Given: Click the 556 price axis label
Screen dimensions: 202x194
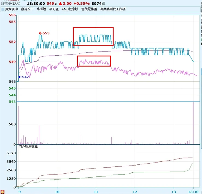Looking at the screenshot, I should pos(12,15).
